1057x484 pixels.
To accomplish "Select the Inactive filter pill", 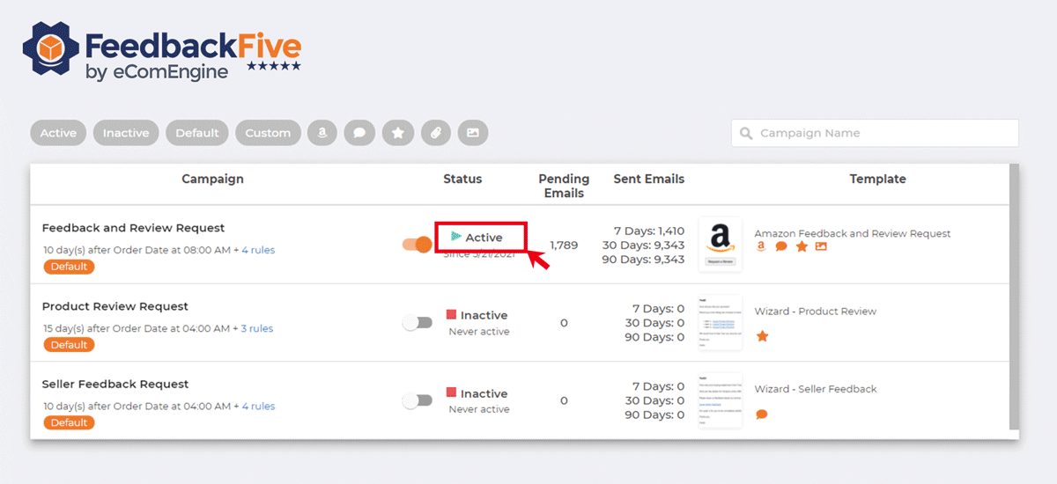I will coord(126,133).
